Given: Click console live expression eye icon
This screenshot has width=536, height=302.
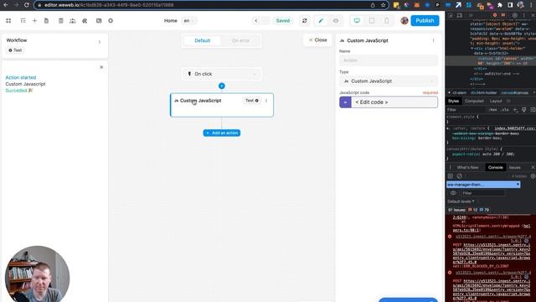Looking at the screenshot, I should click(453, 193).
